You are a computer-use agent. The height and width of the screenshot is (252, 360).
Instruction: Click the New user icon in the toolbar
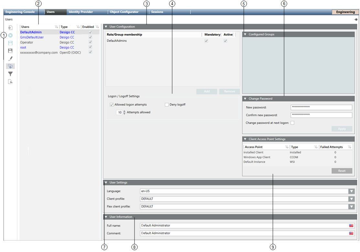click(x=10, y=28)
